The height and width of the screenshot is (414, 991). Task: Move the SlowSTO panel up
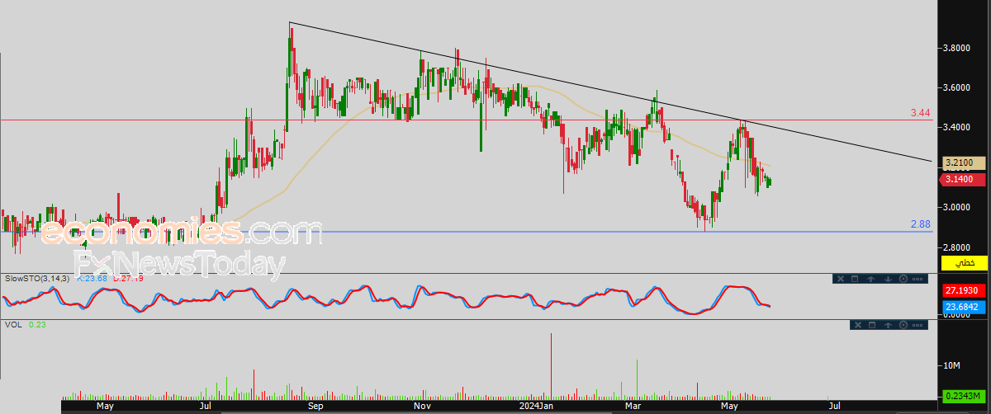point(870,279)
